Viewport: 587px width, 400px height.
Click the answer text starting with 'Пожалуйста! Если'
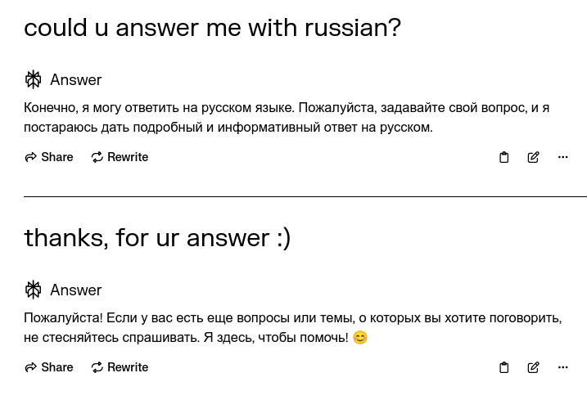(292, 327)
